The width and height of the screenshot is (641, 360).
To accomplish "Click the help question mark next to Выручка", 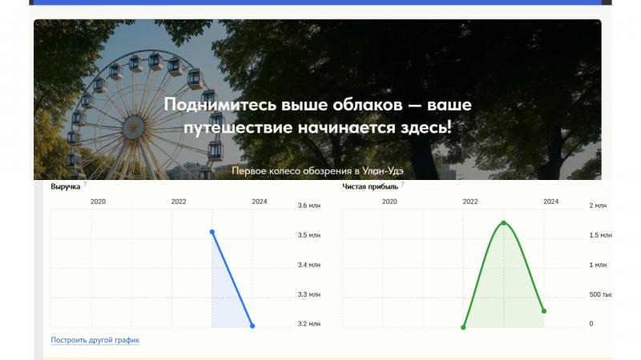I will tap(85, 184).
